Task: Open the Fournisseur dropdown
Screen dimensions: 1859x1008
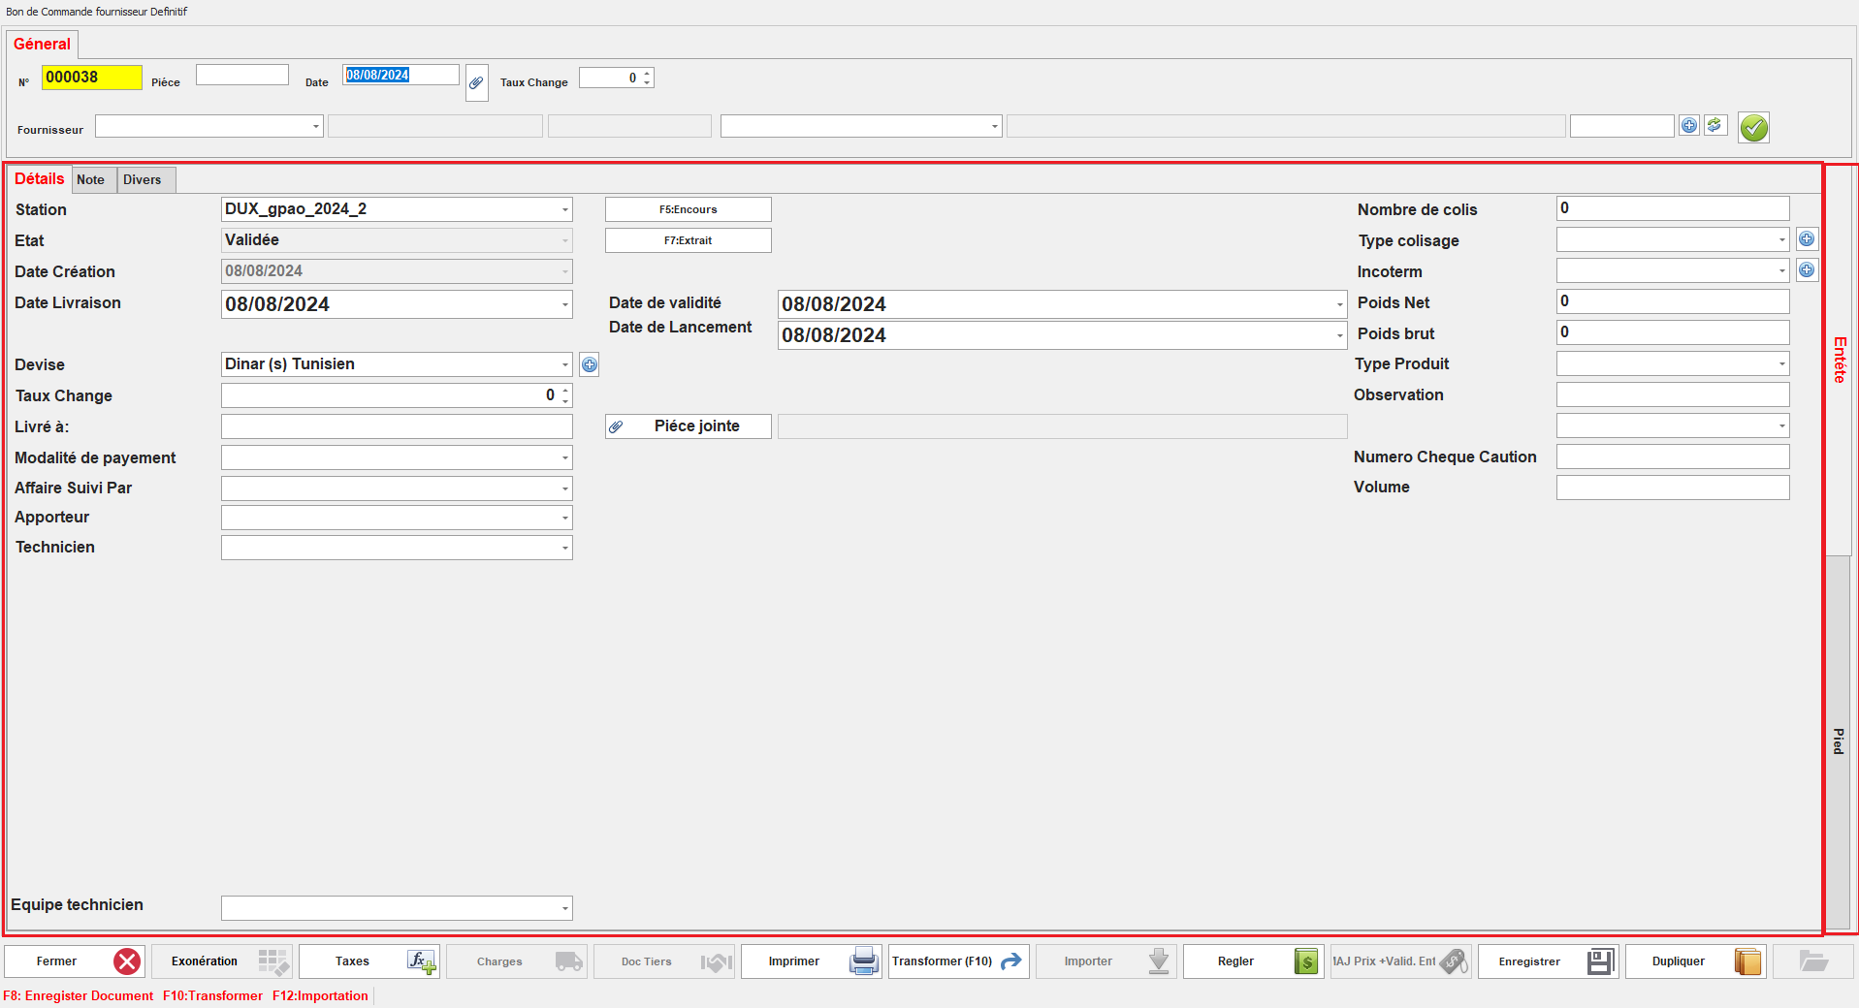Action: [315, 126]
